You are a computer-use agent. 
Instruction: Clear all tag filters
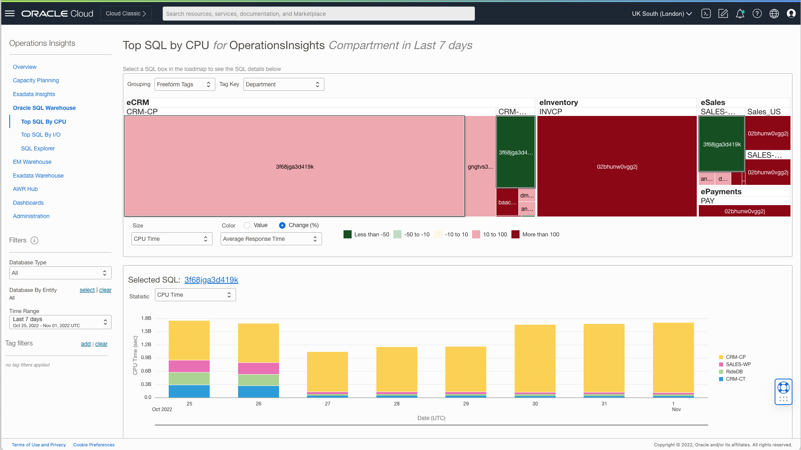(101, 344)
